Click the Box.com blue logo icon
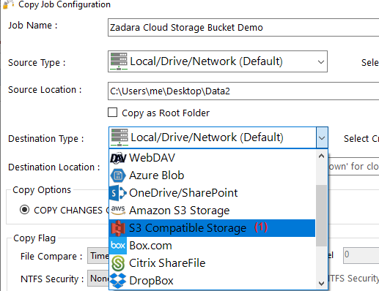This screenshot has width=379, height=291. [118, 246]
